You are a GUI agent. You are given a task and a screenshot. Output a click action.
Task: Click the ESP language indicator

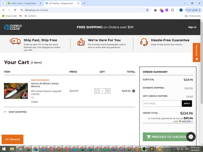(187, 149)
